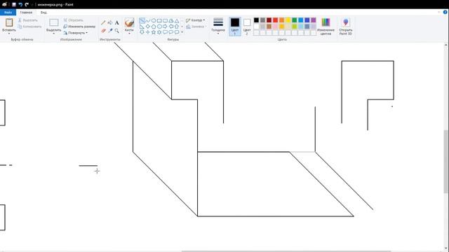Image resolution: width=449 pixels, height=252 pixels.
Task: Pick the yellow color swatch
Action: point(288,20)
